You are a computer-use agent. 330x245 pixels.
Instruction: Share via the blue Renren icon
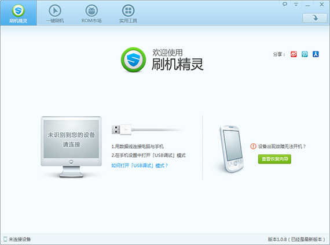point(316,54)
